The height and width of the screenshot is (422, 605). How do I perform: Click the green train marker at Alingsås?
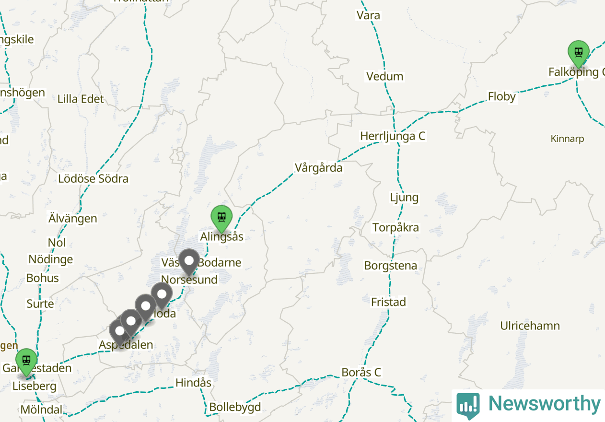pyautogui.click(x=221, y=217)
